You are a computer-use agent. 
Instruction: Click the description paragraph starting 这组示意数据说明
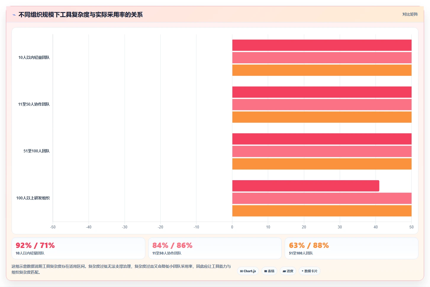coord(121,269)
